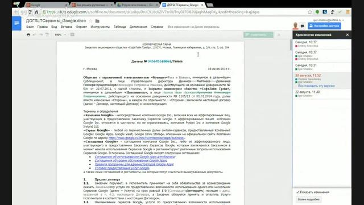
Task: Open the comments chat icon
Action: tap(302, 26)
